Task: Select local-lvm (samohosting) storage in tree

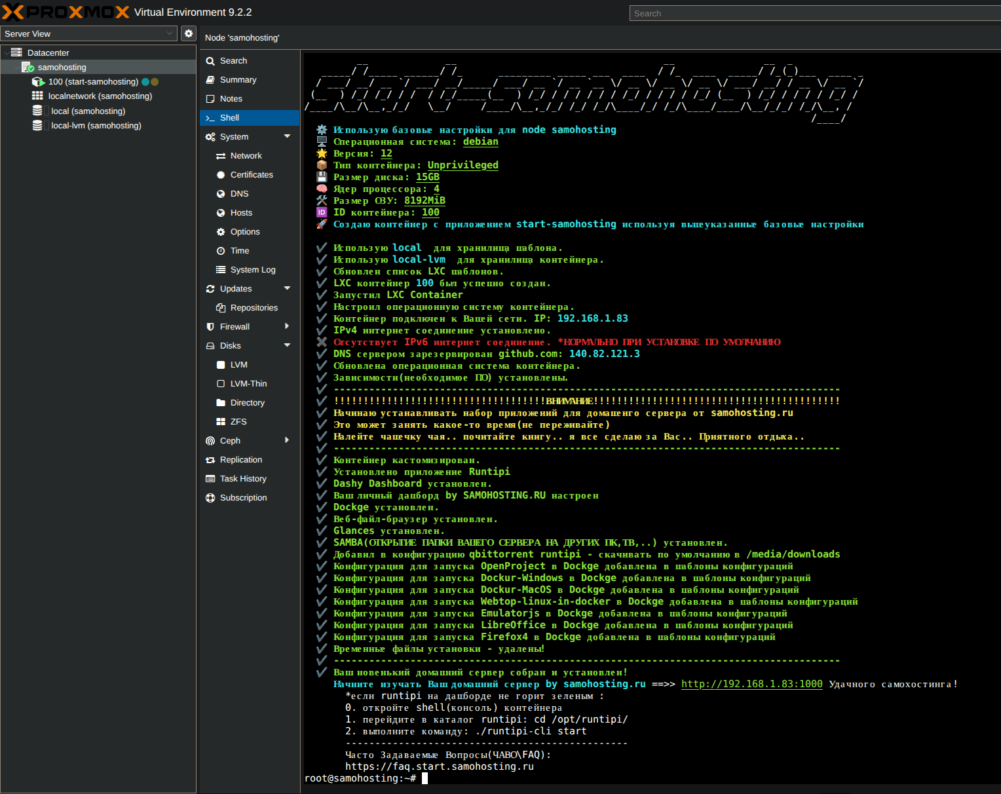Action: coord(98,126)
